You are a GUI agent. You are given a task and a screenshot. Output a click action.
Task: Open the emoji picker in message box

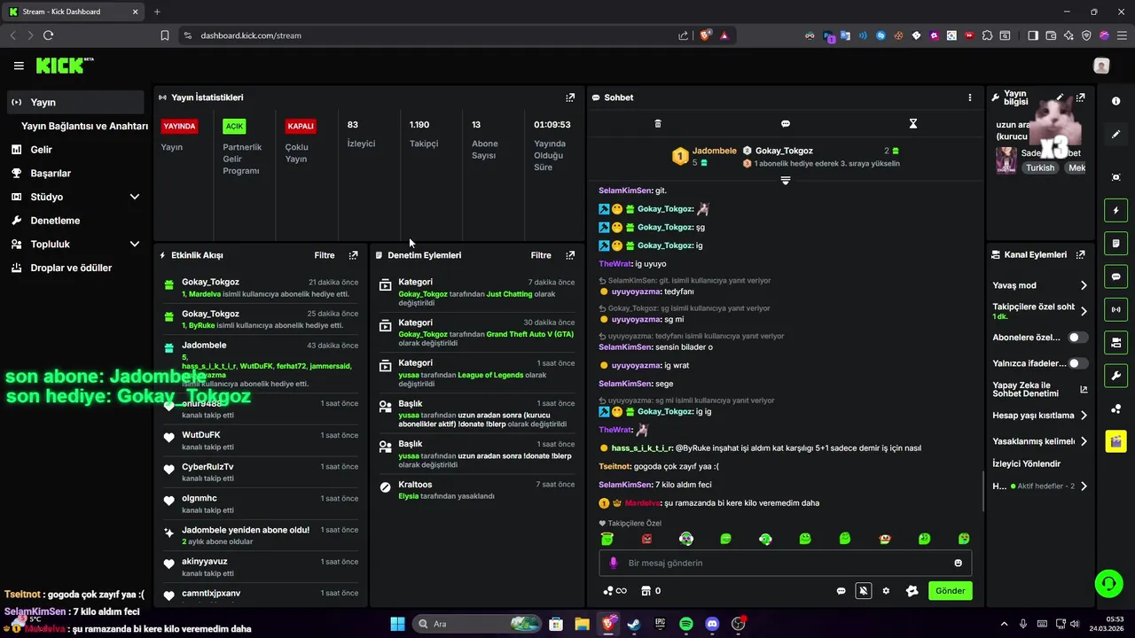pyautogui.click(x=958, y=563)
